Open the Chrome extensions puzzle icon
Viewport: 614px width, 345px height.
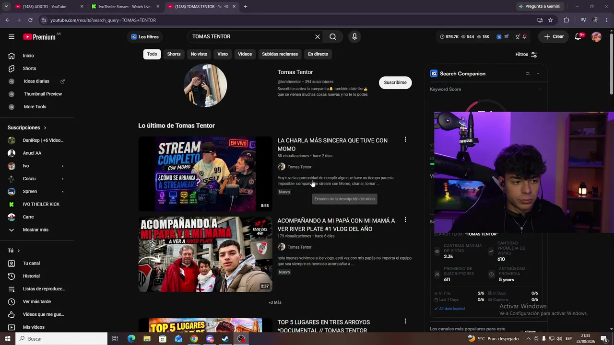(x=567, y=20)
